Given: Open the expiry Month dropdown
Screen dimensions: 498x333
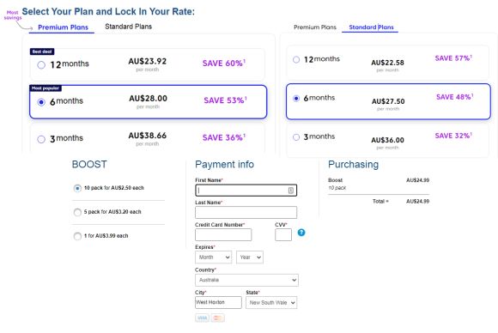Looking at the screenshot, I should pos(214,257).
